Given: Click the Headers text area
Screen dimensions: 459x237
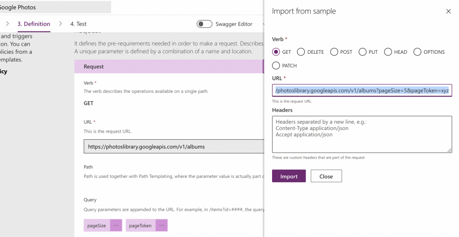Looking at the screenshot, I should [362, 134].
